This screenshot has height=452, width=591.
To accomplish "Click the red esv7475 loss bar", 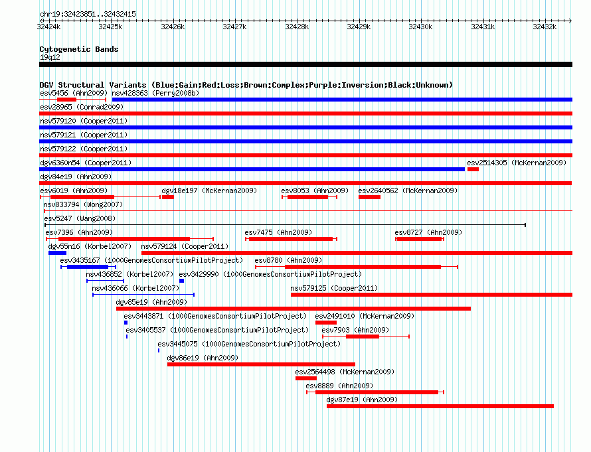I will click(291, 239).
